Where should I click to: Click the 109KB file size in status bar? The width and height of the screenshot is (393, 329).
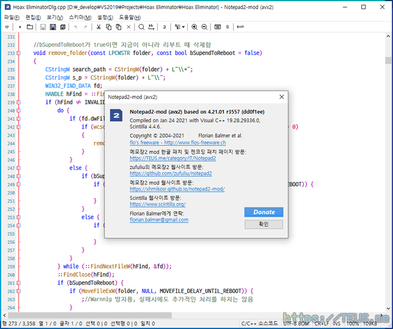[370, 323]
